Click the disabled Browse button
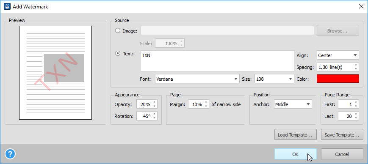 click(338, 30)
